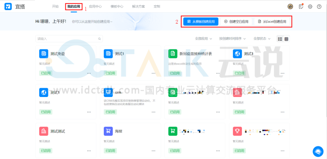Image resolution: width=327 pixels, height=159 pixels.
Task: Open more options on the trophy app card
Action: (283, 151)
